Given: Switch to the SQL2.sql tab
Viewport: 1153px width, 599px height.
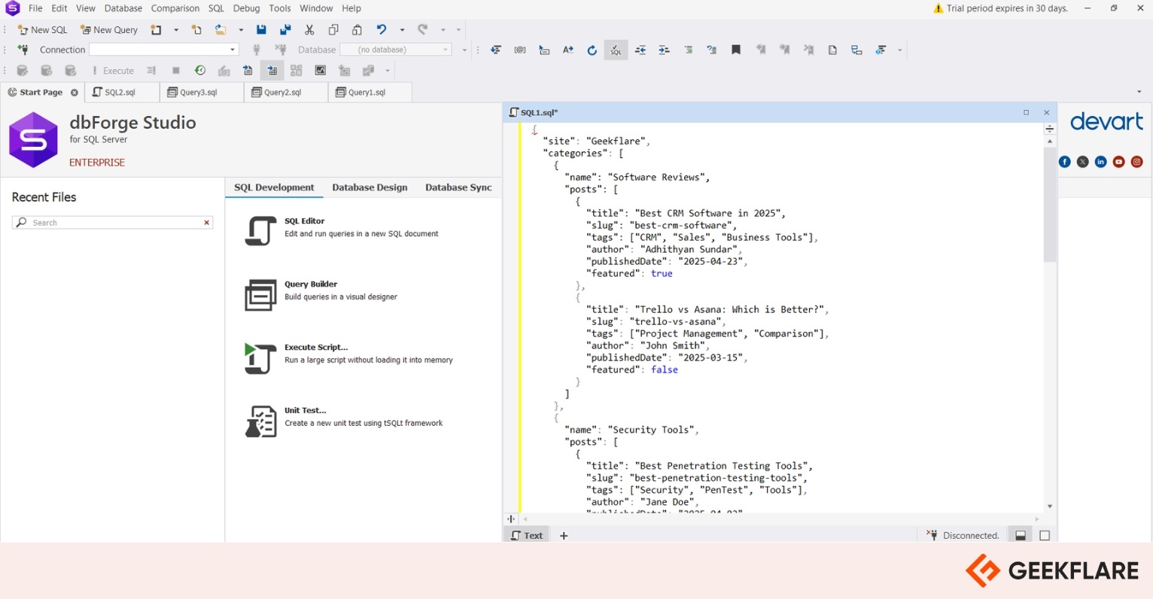Looking at the screenshot, I should click(x=120, y=92).
